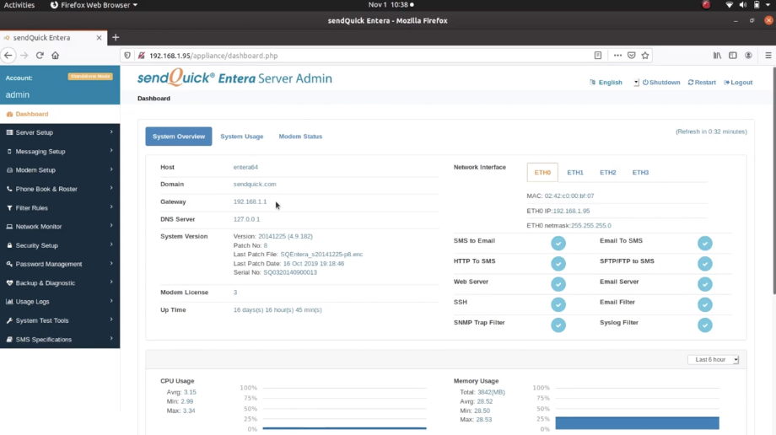Screen dimensions: 776x435
Task: Click the SMS to Email status checkmark
Action: (558, 243)
